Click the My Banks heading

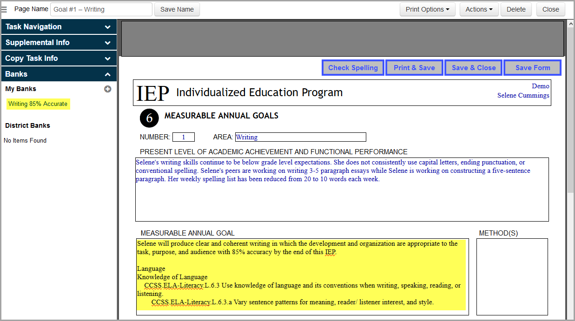[x=20, y=89]
